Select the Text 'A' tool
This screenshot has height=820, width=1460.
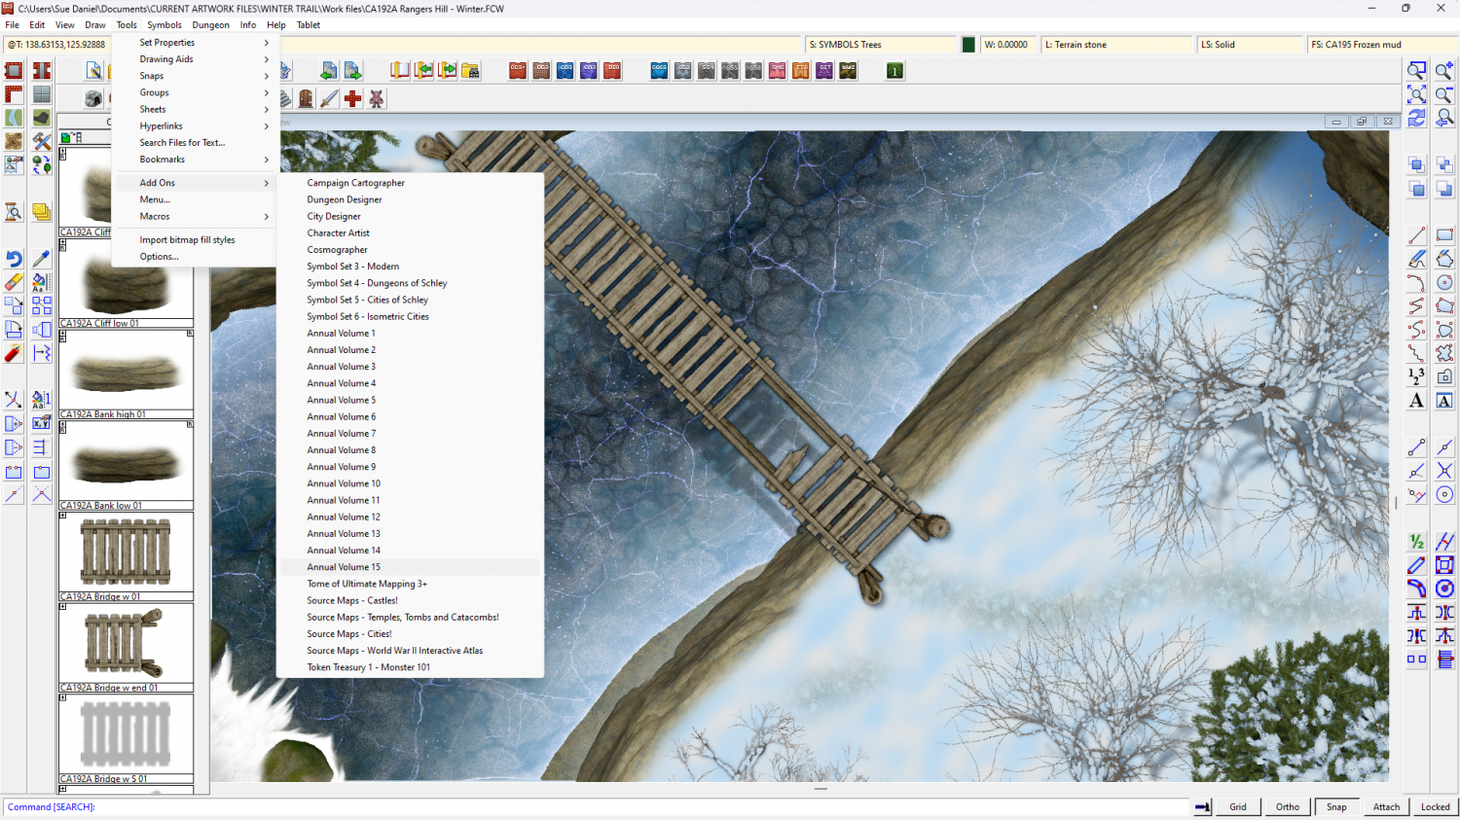pos(1417,400)
